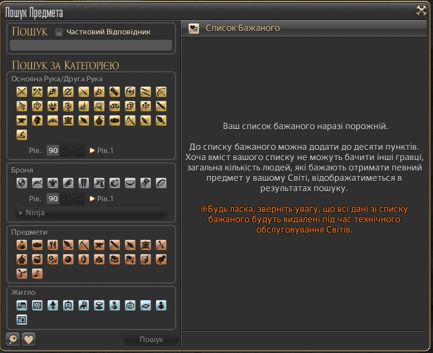Decrease weapon level with minus button
The image size is (433, 353).
pos(79,150)
